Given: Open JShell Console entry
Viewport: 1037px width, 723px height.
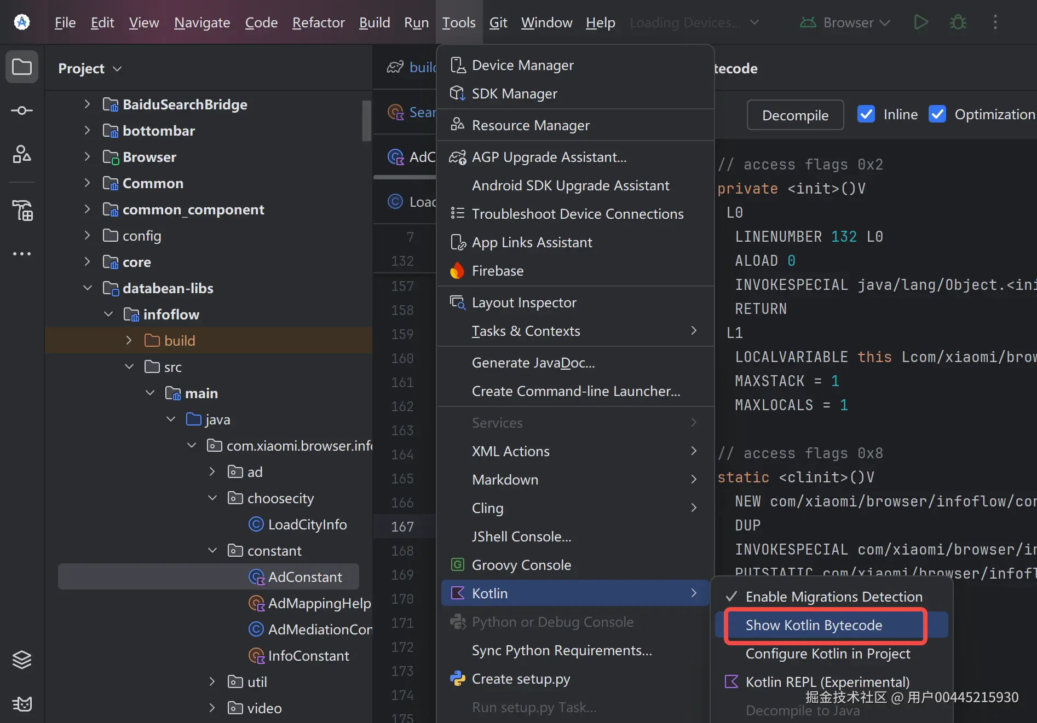Looking at the screenshot, I should (x=575, y=537).
